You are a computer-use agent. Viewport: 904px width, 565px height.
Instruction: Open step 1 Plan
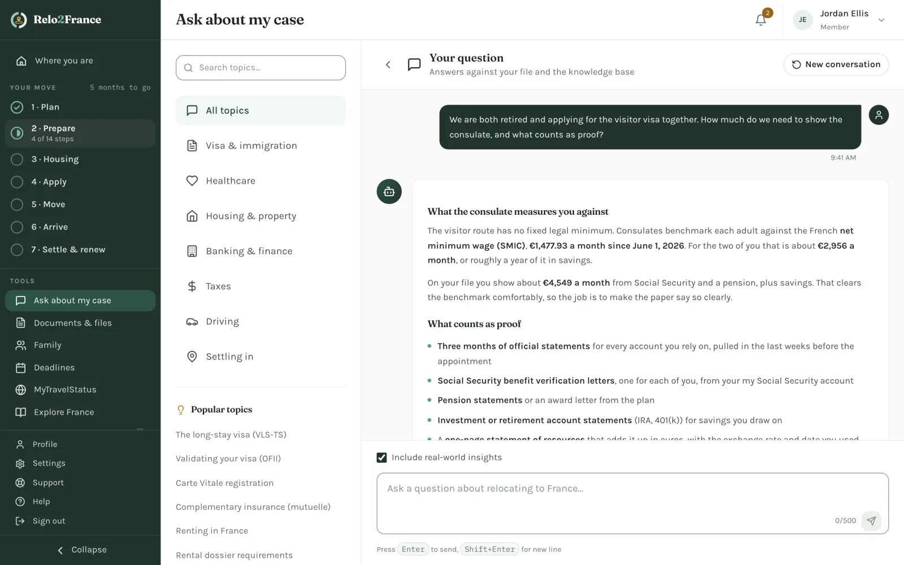pyautogui.click(x=80, y=107)
